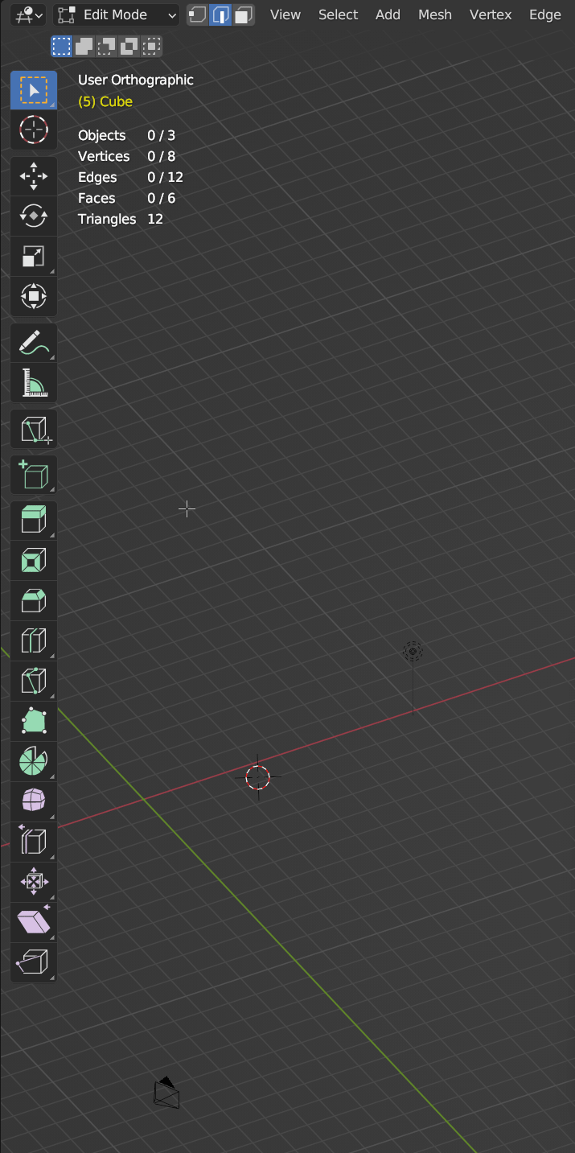The image size is (575, 1153).
Task: Click the Edges "0 / 12" statistic
Action: (x=166, y=177)
